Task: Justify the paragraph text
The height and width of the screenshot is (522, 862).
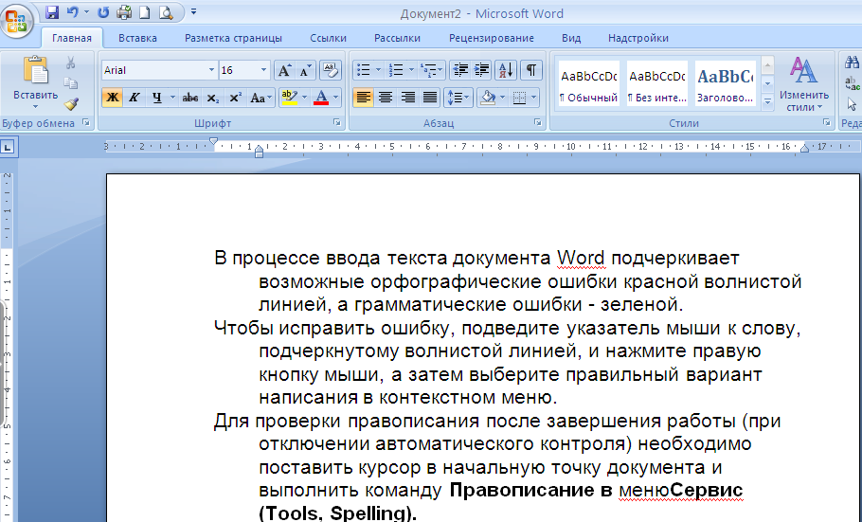Action: pos(429,98)
